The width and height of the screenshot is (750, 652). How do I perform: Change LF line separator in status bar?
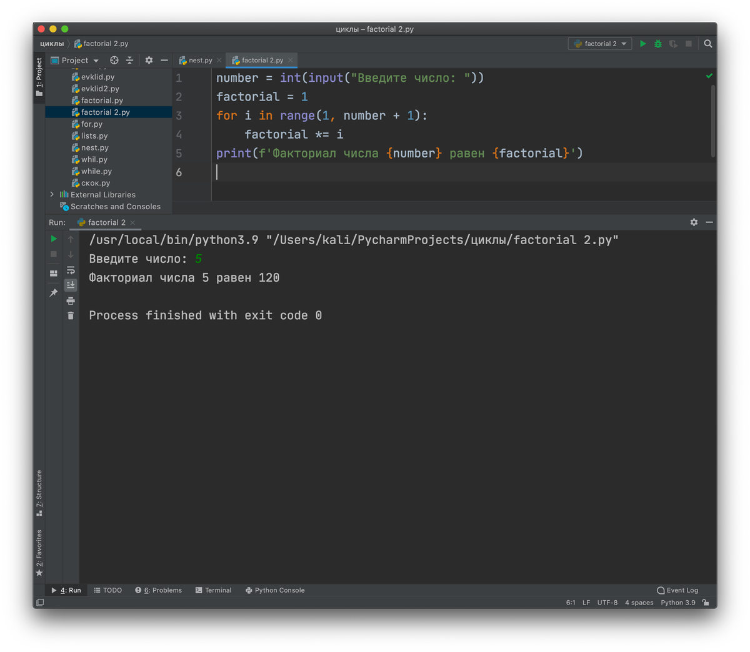tap(586, 603)
